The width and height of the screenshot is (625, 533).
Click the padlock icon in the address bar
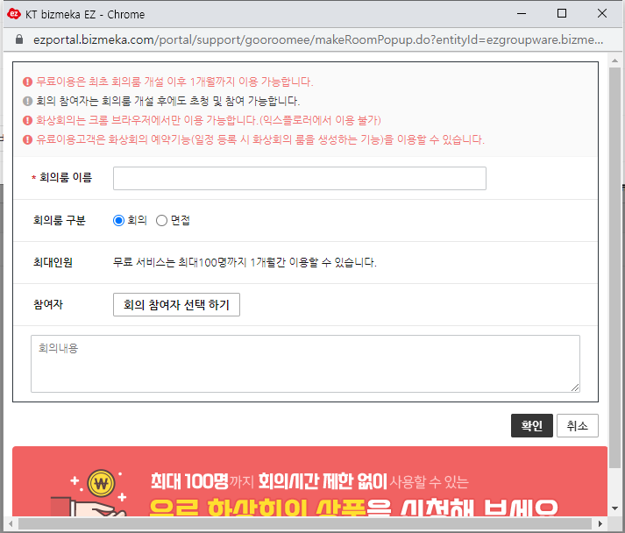[13, 40]
